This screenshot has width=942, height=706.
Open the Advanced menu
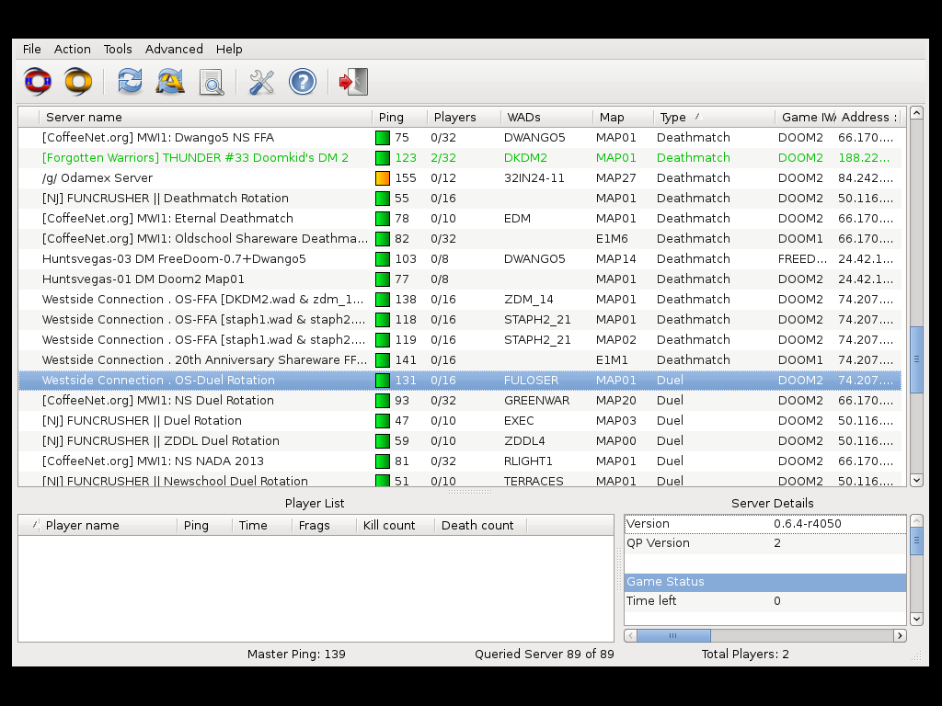point(174,49)
